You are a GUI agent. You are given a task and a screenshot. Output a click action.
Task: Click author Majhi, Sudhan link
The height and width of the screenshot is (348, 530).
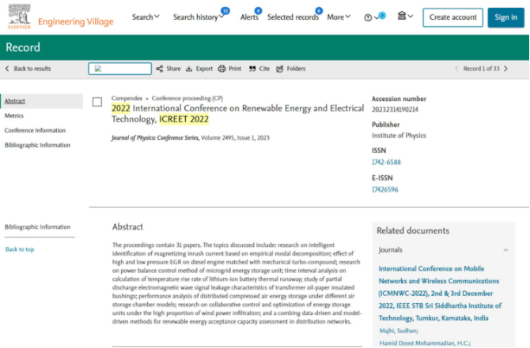coord(399,331)
